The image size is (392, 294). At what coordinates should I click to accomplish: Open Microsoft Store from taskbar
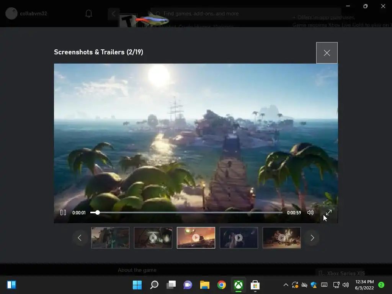click(x=255, y=285)
